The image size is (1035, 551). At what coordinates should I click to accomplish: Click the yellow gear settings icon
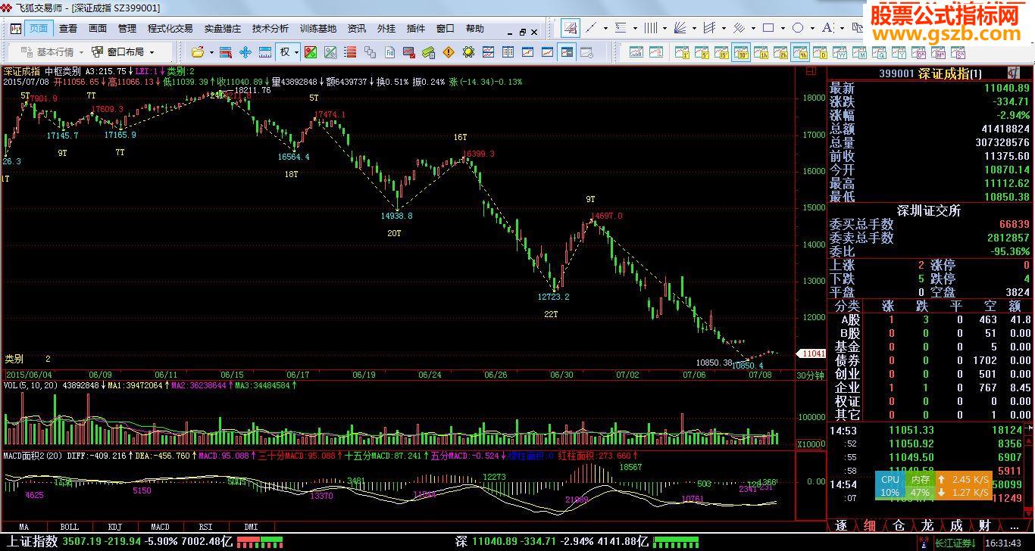[468, 52]
